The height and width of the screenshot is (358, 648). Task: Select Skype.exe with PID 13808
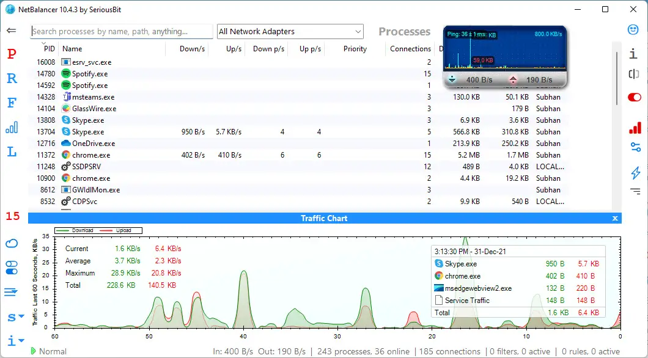[300, 120]
